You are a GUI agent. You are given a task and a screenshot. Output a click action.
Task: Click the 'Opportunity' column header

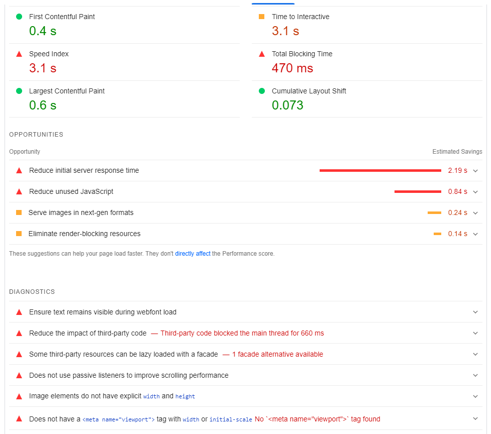pyautogui.click(x=25, y=152)
